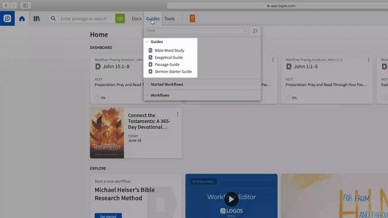Click the John 15:1–8 document icon
This screenshot has width=388, height=218.
point(98,67)
